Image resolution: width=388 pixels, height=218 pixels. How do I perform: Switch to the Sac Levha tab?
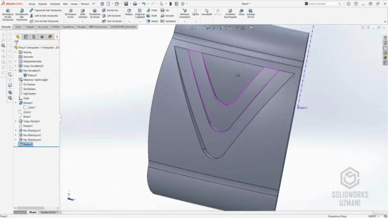coord(43,27)
